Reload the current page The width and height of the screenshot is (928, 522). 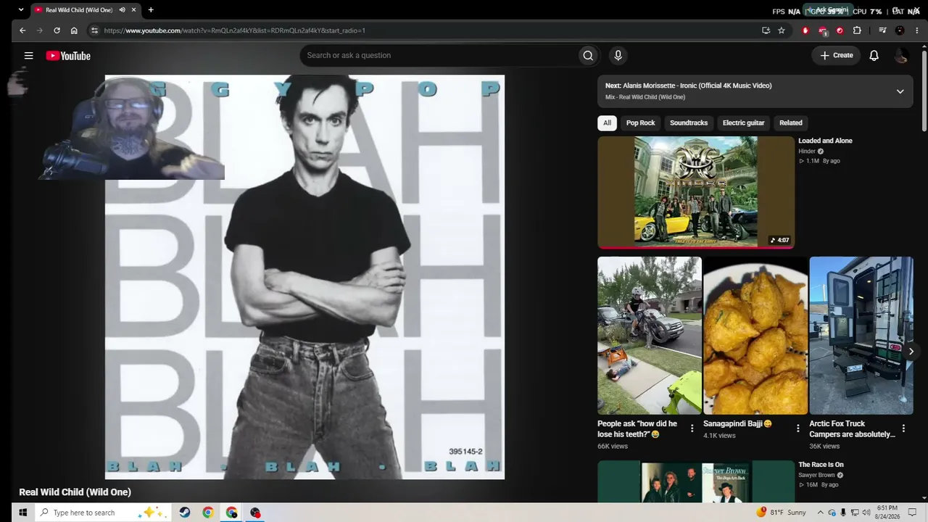(x=57, y=30)
